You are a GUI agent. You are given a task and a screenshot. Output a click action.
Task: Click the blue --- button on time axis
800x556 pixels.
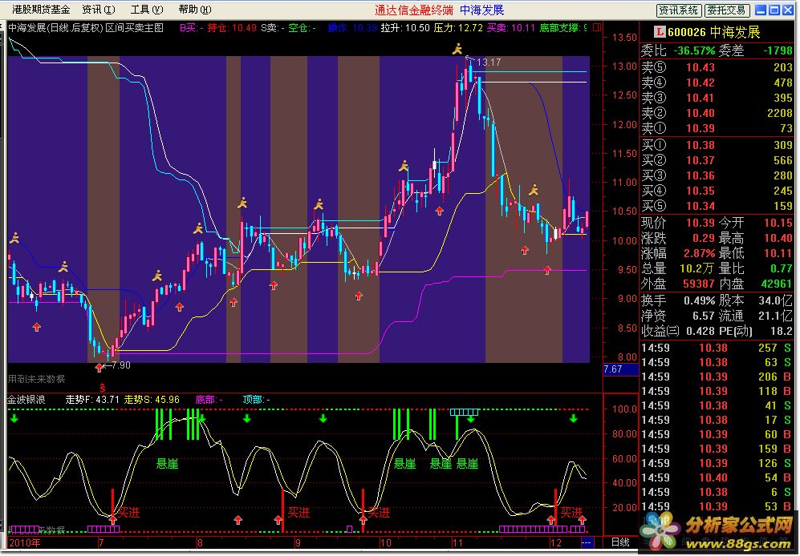tap(587, 542)
